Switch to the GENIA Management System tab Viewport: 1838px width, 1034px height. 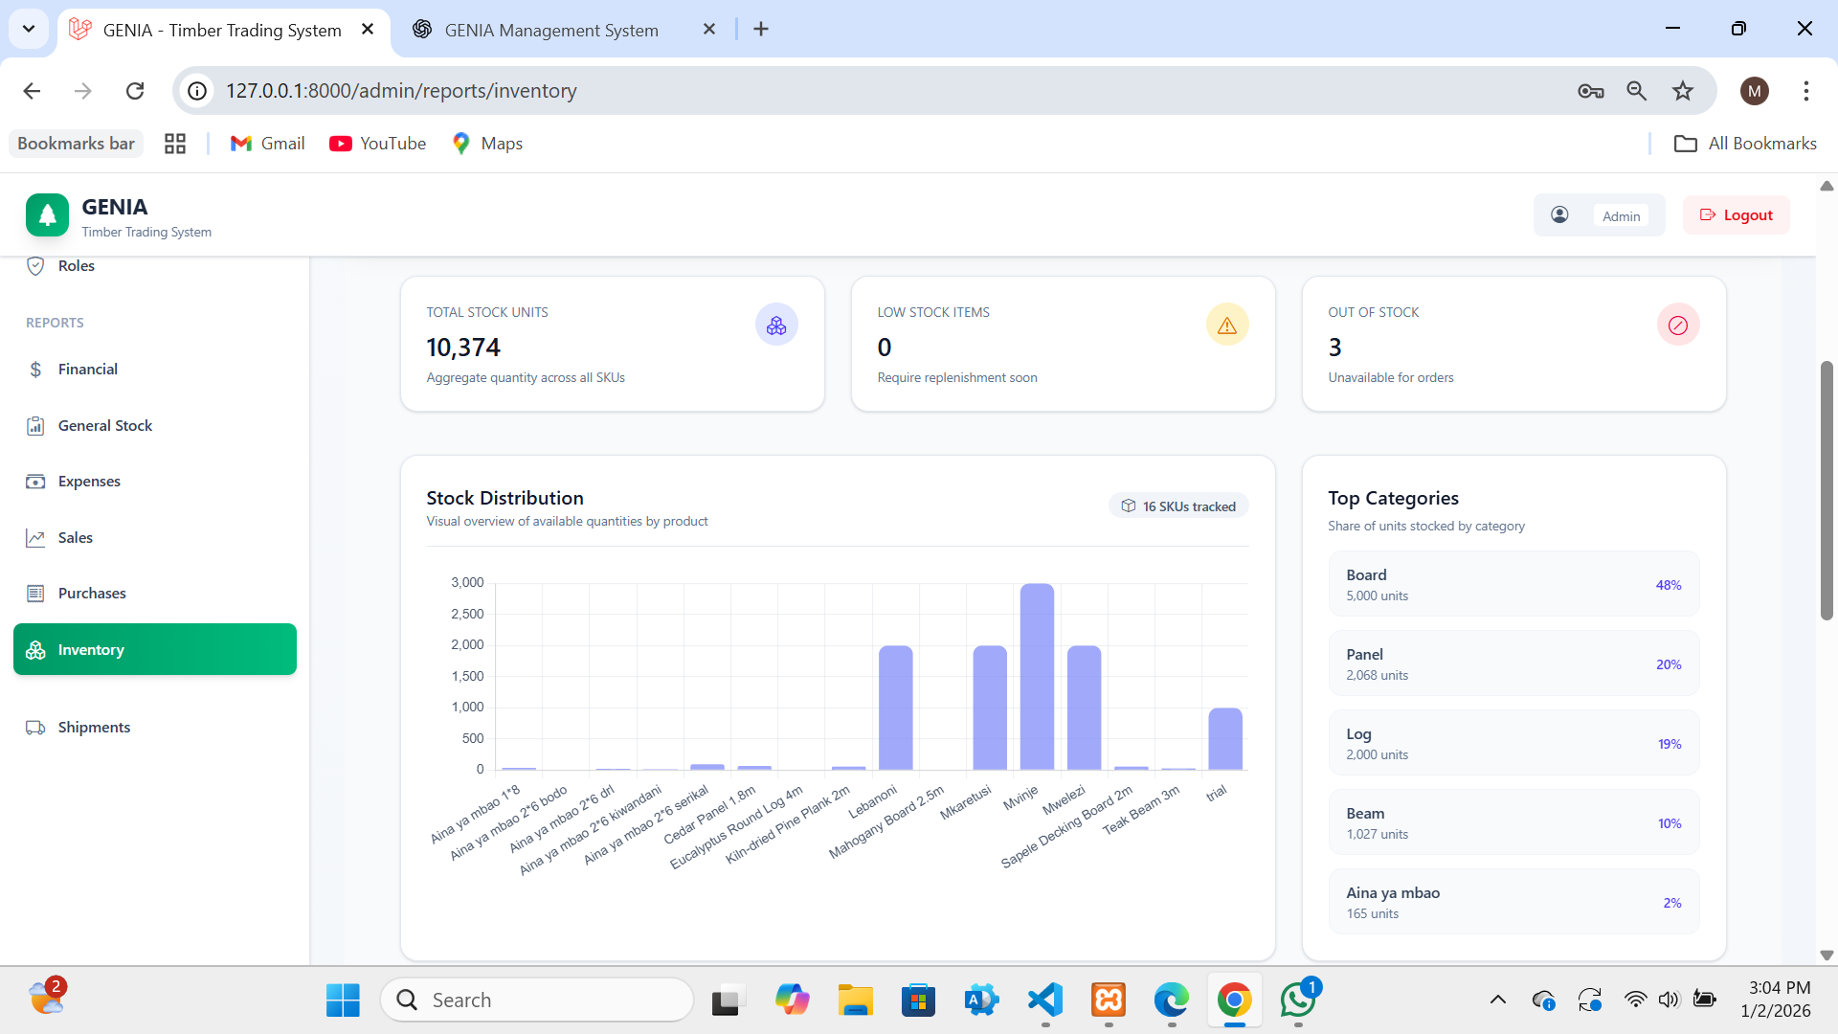point(550,30)
